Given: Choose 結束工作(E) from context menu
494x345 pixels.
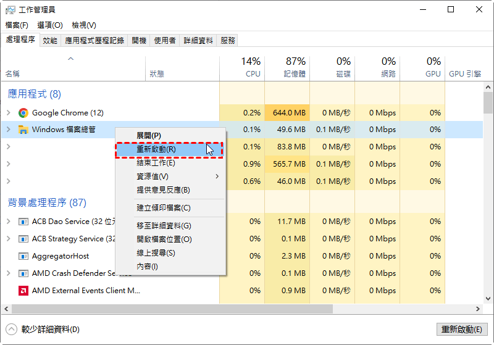Looking at the screenshot, I should coord(156,163).
